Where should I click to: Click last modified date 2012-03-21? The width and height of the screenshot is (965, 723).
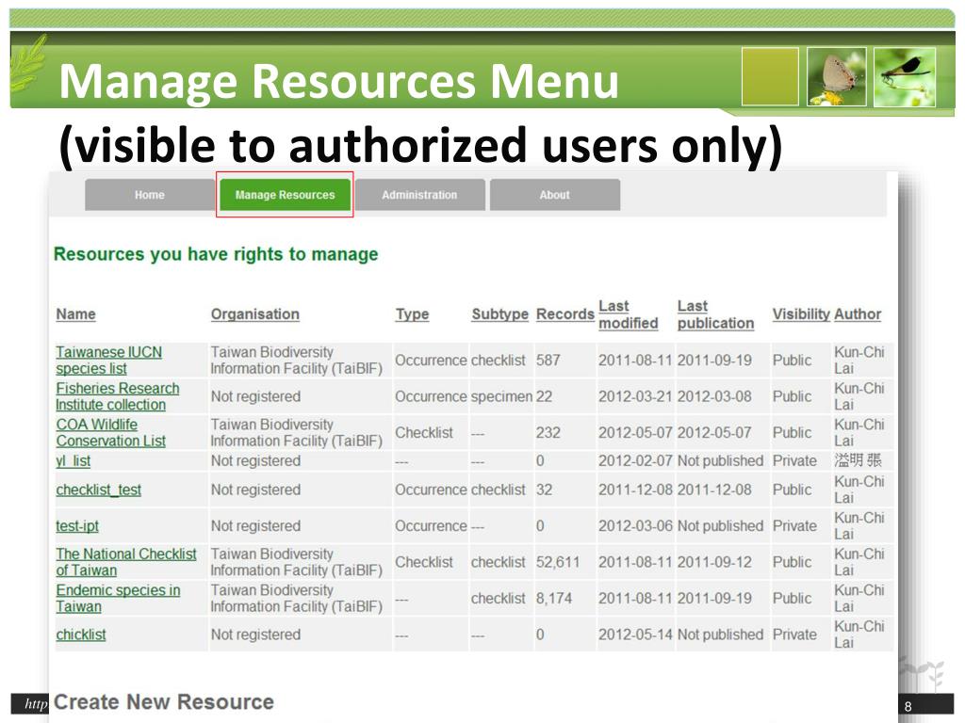point(635,396)
